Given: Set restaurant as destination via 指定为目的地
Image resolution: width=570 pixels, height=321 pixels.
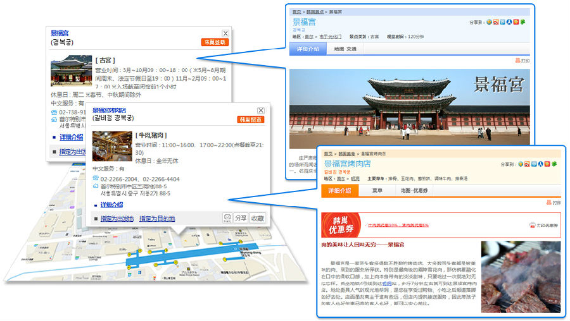Looking at the screenshot, I should click(x=157, y=219).
